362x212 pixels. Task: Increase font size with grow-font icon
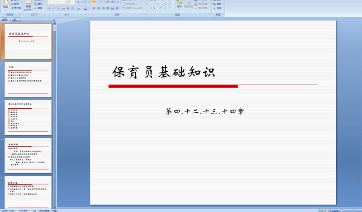pos(78,2)
